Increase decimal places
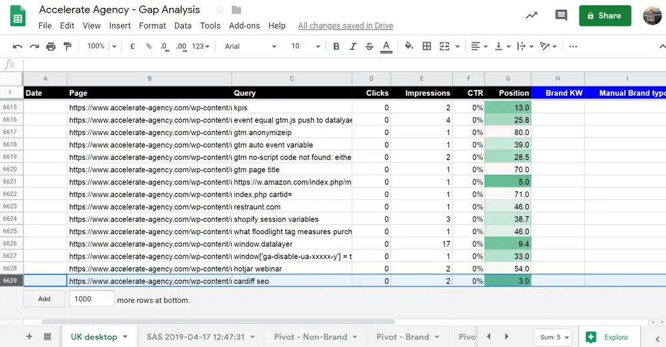This screenshot has width=666, height=347. [181, 47]
